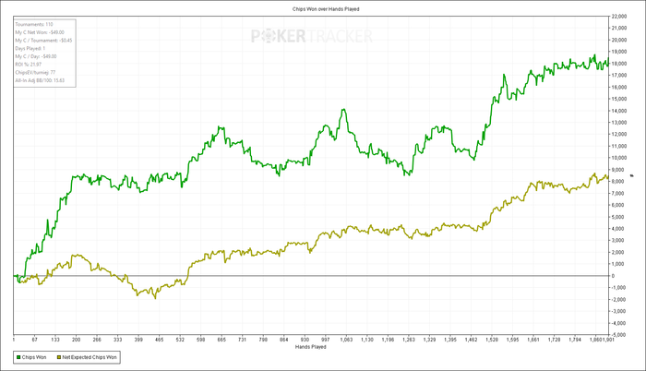Click the -5,000 y-axis value
This screenshot has height=371, width=646.
point(618,335)
